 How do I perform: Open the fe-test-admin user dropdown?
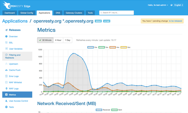[x=158, y=5]
